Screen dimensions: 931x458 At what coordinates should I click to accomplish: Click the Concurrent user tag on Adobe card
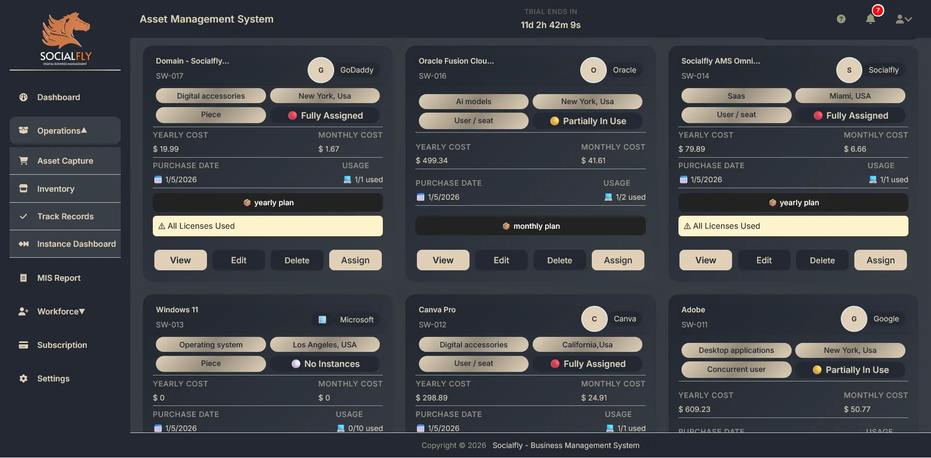pyautogui.click(x=736, y=369)
